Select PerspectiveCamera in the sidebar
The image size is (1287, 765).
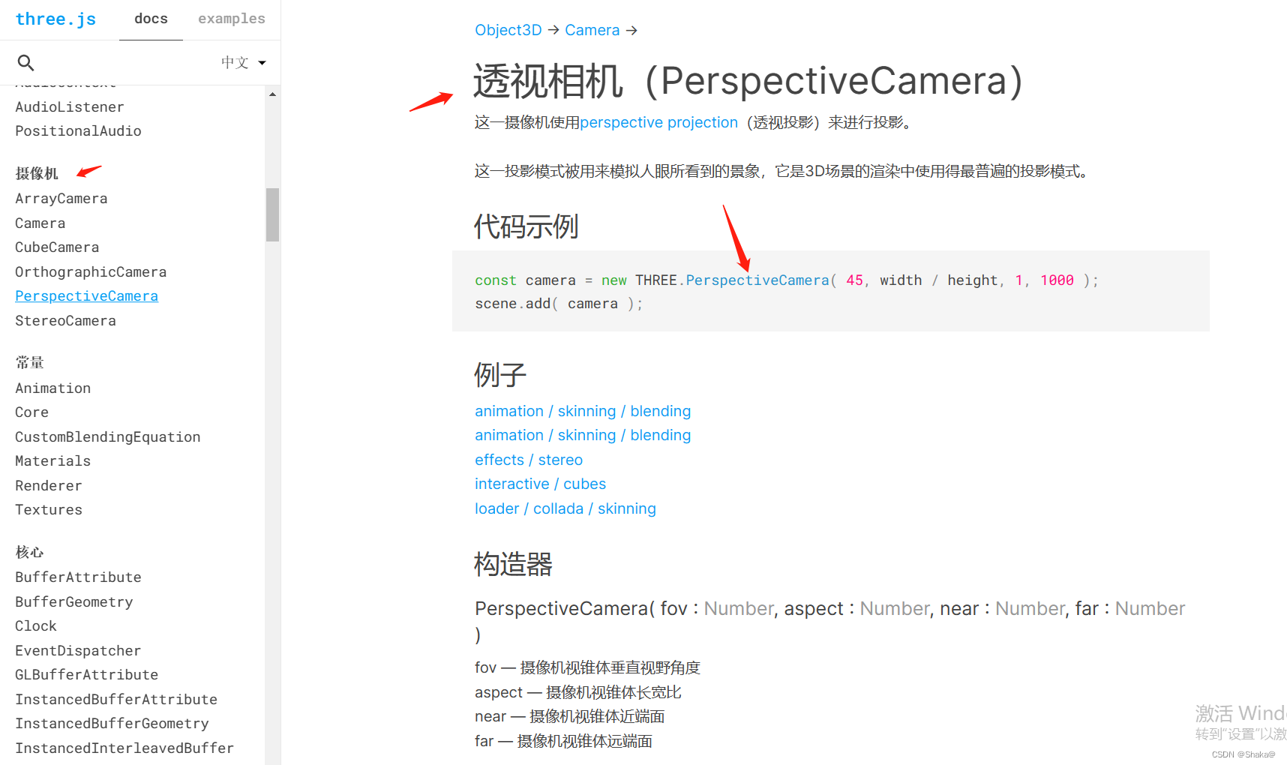coord(86,296)
